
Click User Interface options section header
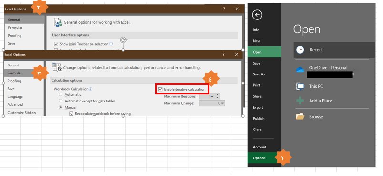point(144,35)
